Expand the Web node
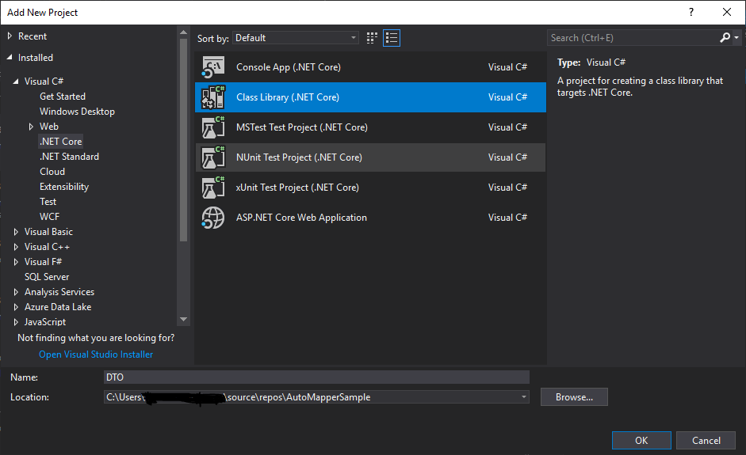746x455 pixels. pyautogui.click(x=31, y=127)
